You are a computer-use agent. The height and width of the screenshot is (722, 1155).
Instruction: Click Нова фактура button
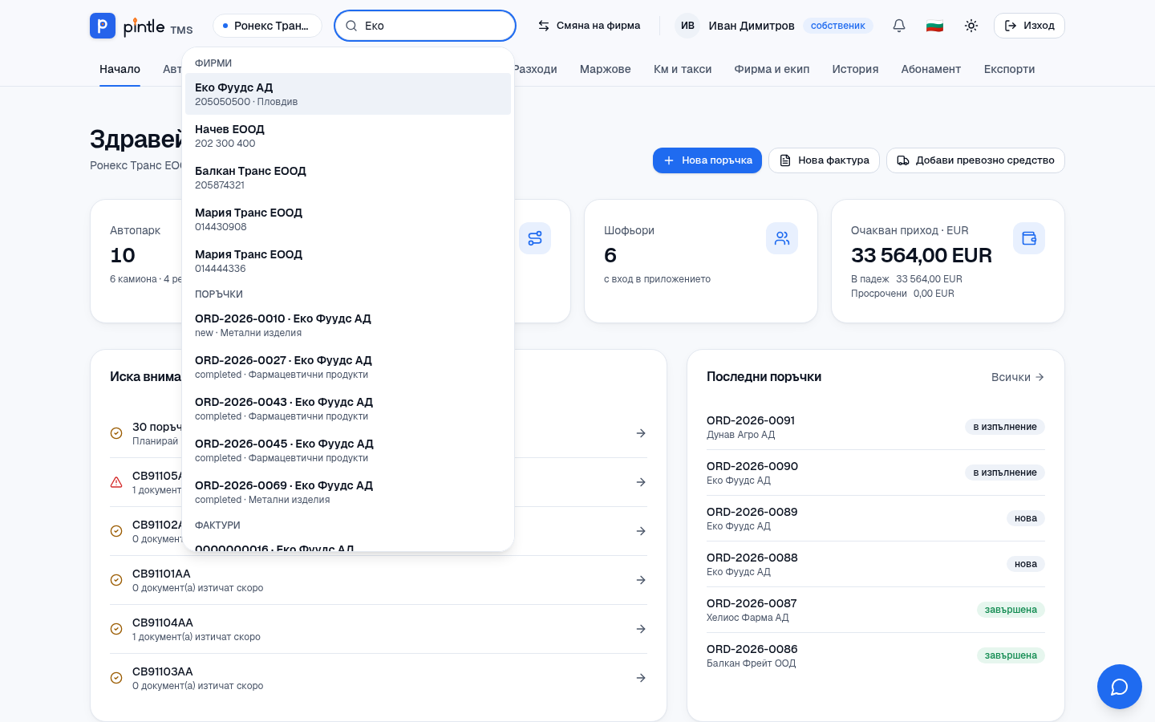pyautogui.click(x=824, y=160)
